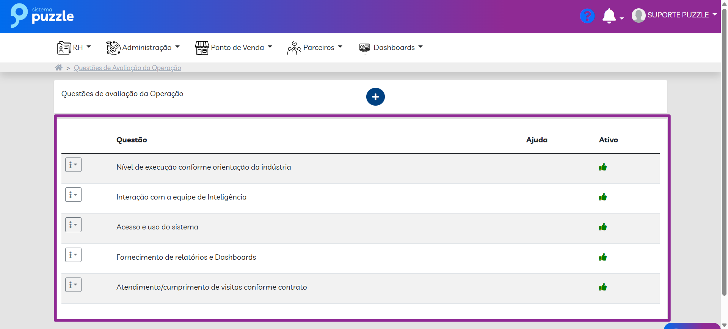The width and height of the screenshot is (728, 329).
Task: Click the Puzzle system logo
Action: (x=42, y=16)
